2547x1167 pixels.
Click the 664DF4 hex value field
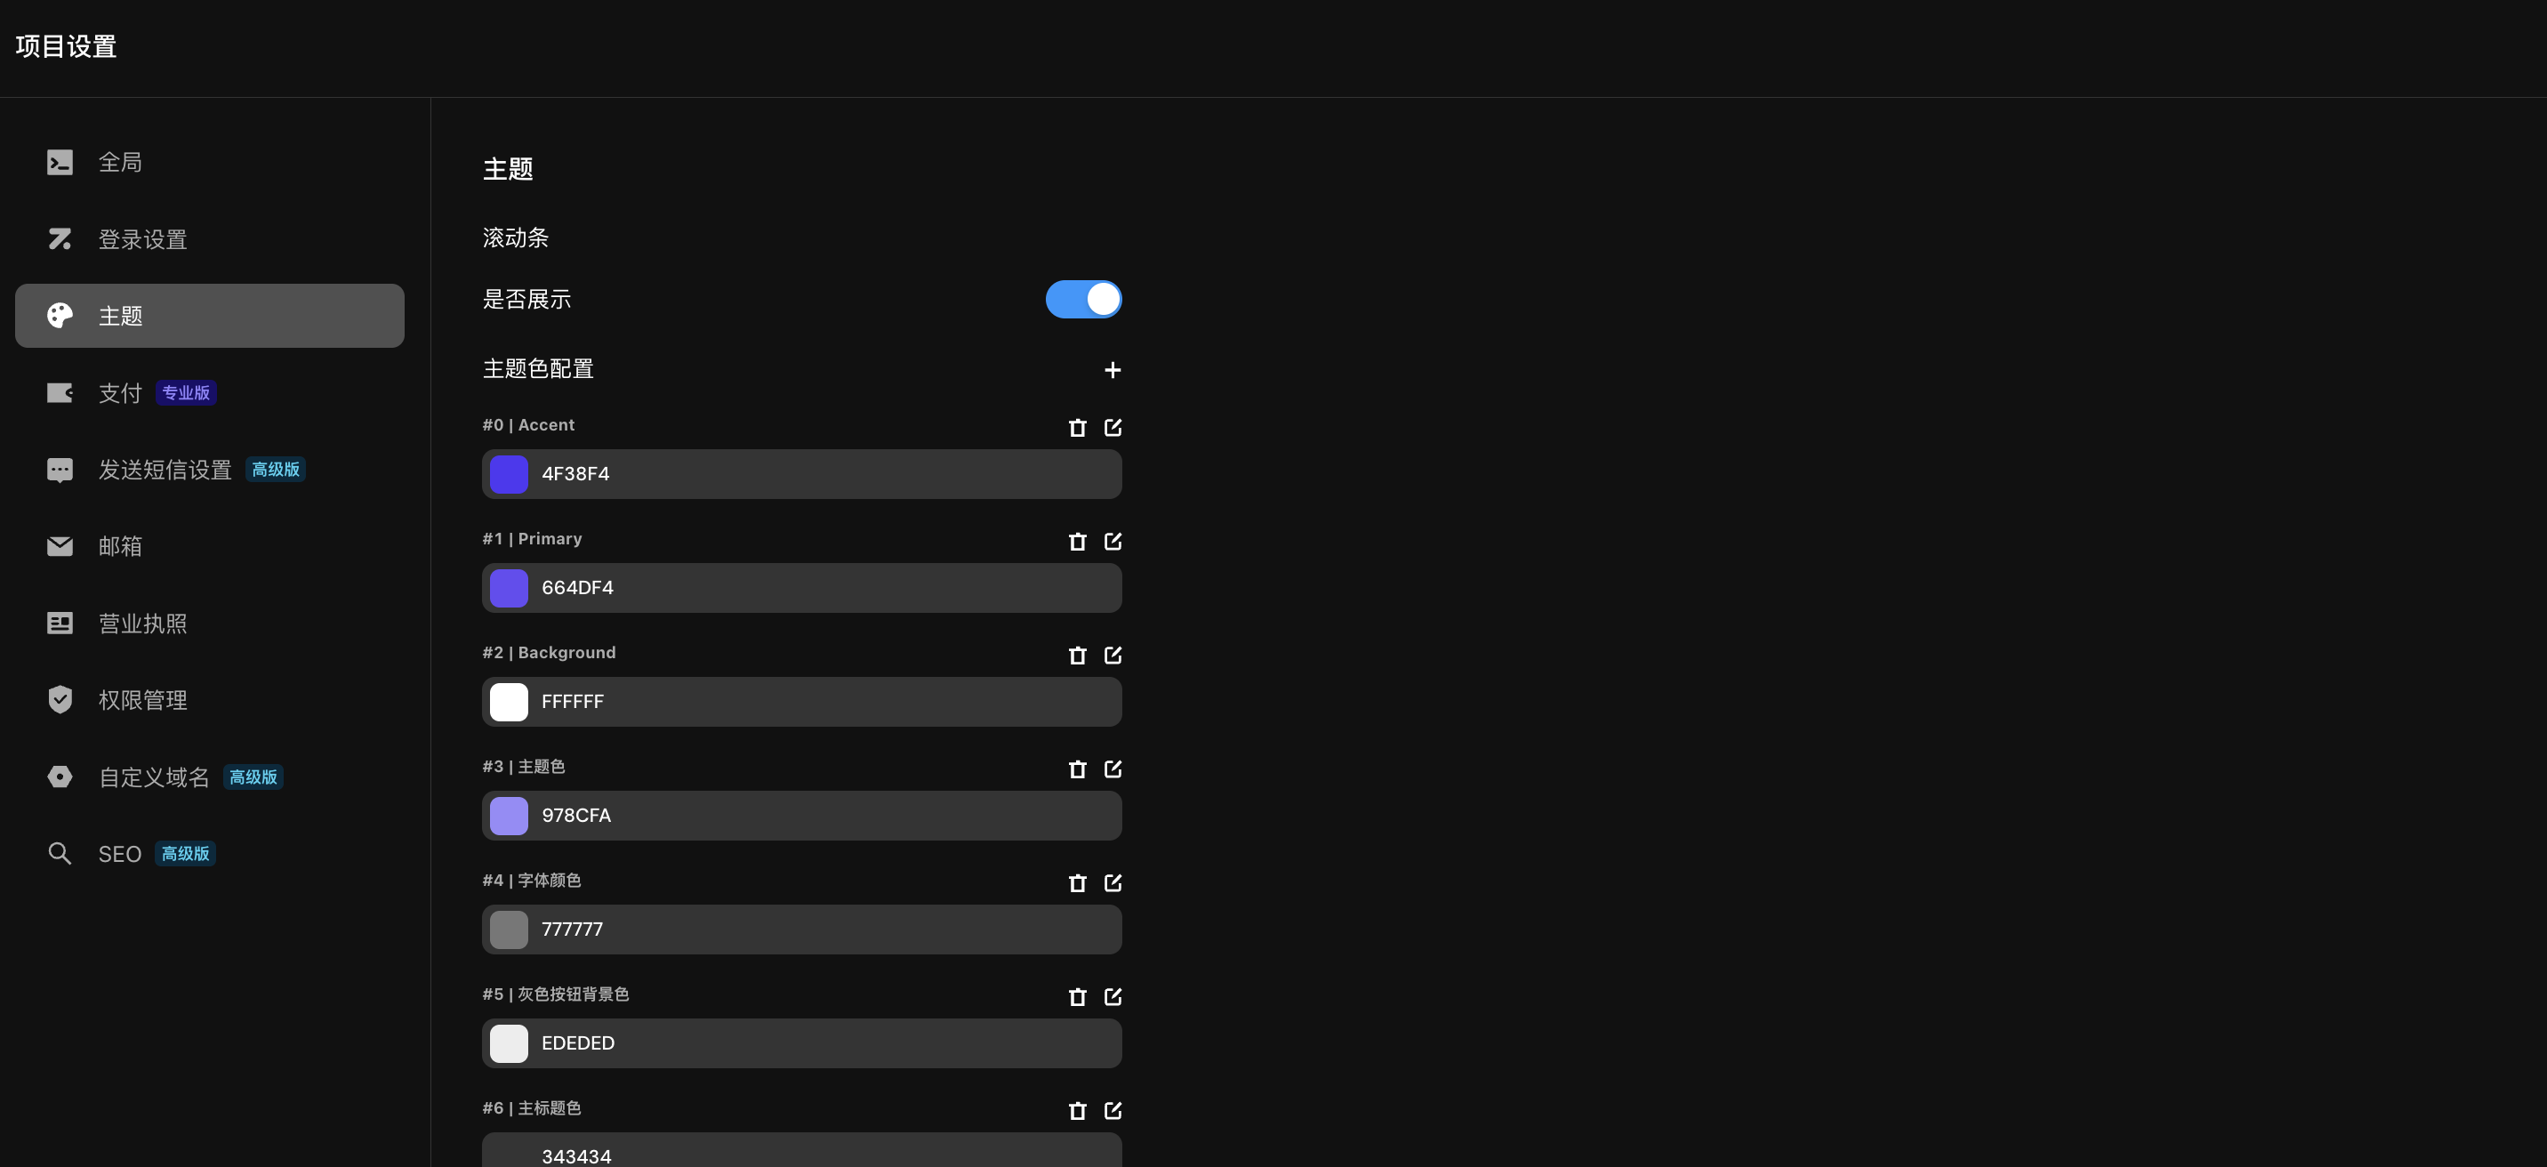(x=802, y=587)
